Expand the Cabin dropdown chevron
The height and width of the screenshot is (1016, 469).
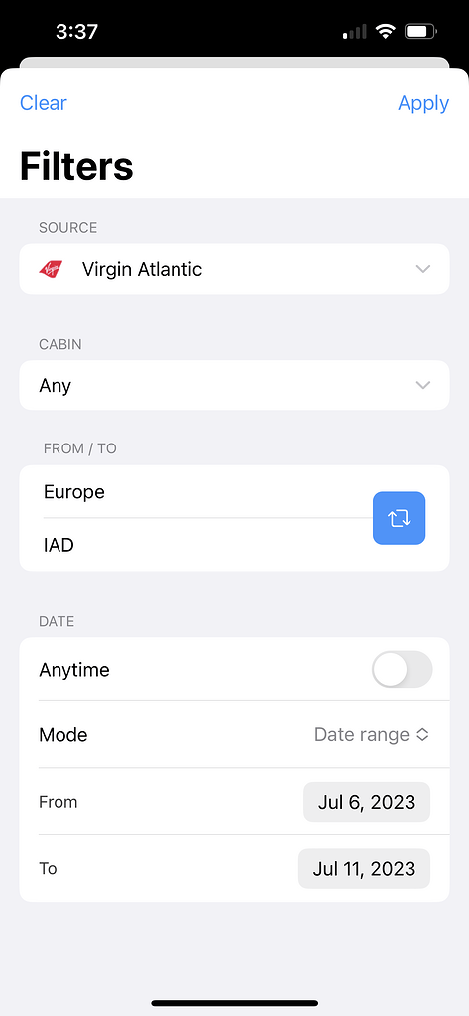pos(423,385)
